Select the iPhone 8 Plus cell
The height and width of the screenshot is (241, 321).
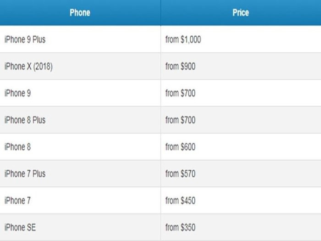tap(25, 120)
